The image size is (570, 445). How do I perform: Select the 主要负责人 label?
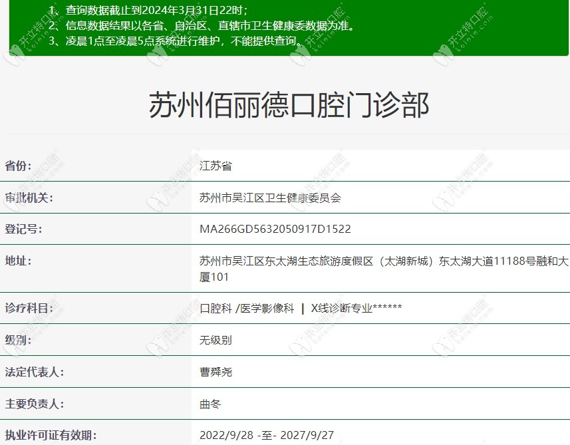click(35, 404)
